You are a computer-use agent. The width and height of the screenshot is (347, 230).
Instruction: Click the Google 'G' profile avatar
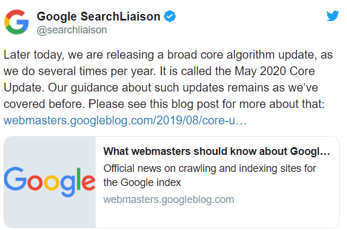(16, 22)
